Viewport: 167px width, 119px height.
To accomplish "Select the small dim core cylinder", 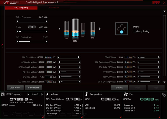I will 83,29.
